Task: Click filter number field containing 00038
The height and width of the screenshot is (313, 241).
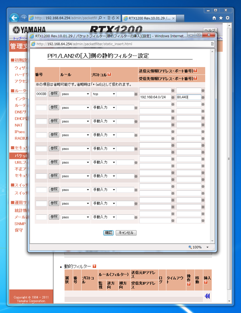Action: tap(41, 94)
